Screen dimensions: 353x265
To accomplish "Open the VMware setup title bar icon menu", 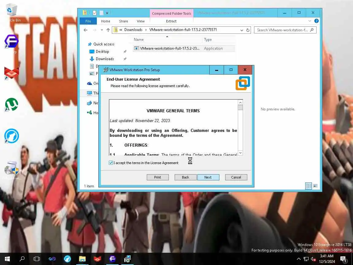I will pyautogui.click(x=106, y=70).
